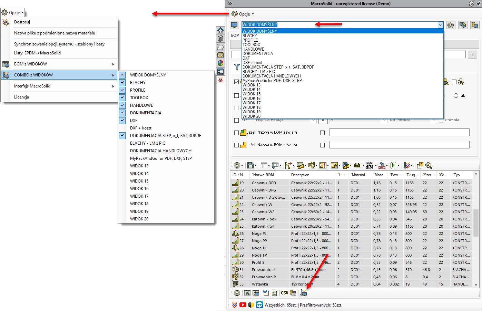Click the design library books icon

(220, 39)
